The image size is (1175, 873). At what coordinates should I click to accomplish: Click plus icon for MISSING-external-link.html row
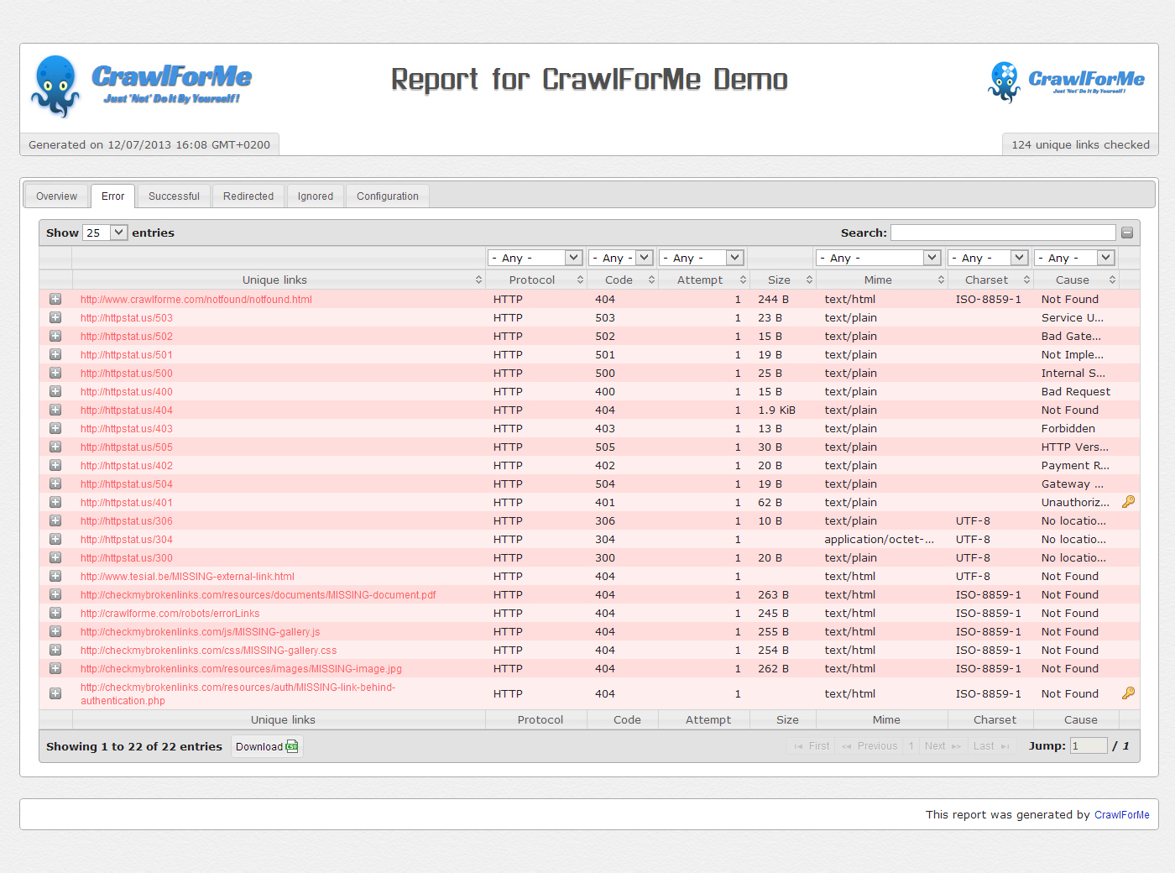(x=55, y=577)
